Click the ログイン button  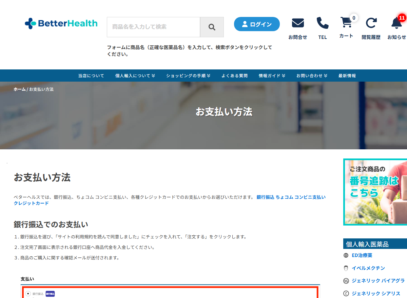pyautogui.click(x=257, y=24)
